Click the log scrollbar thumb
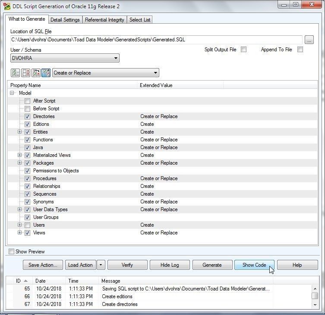The height and width of the screenshot is (315, 325). [315, 296]
